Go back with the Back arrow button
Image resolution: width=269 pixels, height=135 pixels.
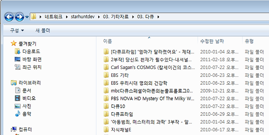pos(9,17)
